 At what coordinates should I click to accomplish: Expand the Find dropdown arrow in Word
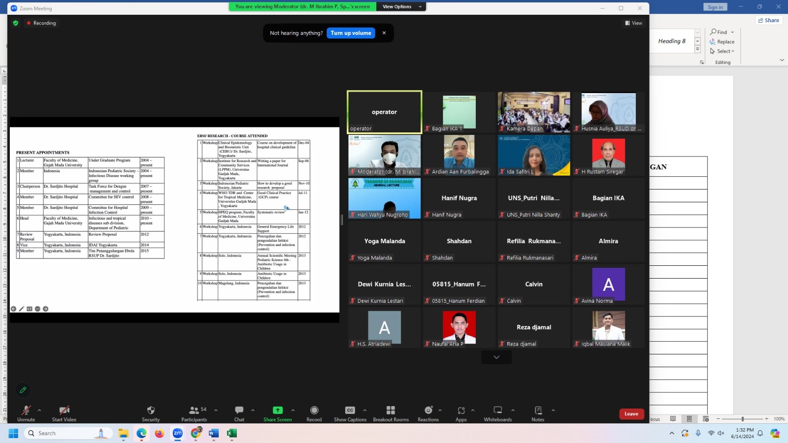732,32
